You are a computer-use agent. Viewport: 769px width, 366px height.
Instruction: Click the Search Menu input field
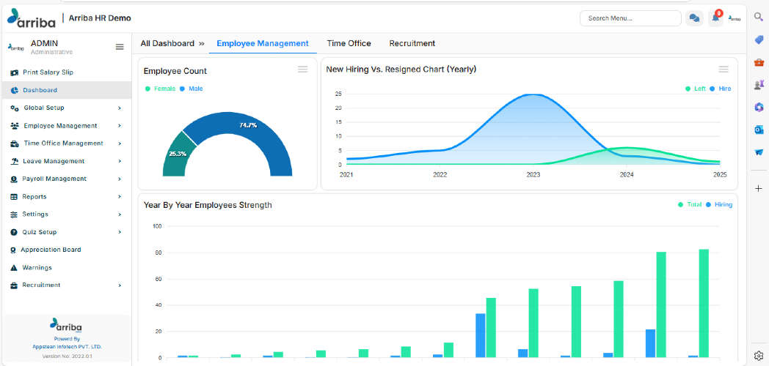coord(630,18)
